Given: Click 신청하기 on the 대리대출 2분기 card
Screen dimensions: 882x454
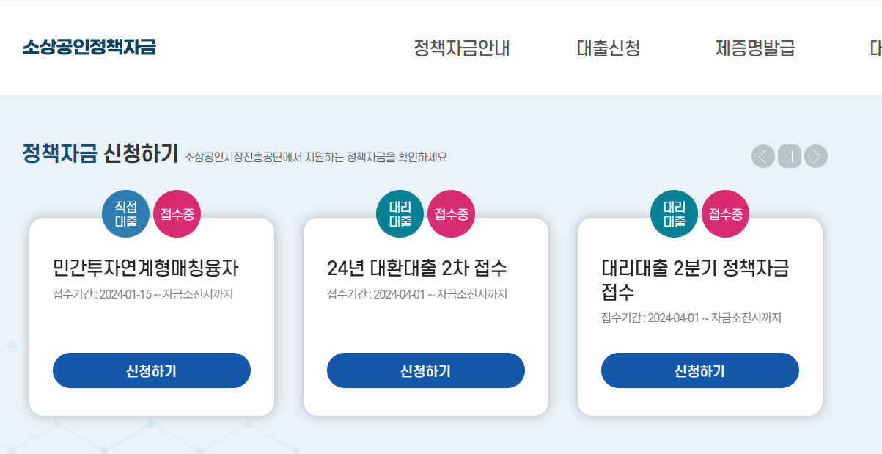Looking at the screenshot, I should [x=699, y=370].
